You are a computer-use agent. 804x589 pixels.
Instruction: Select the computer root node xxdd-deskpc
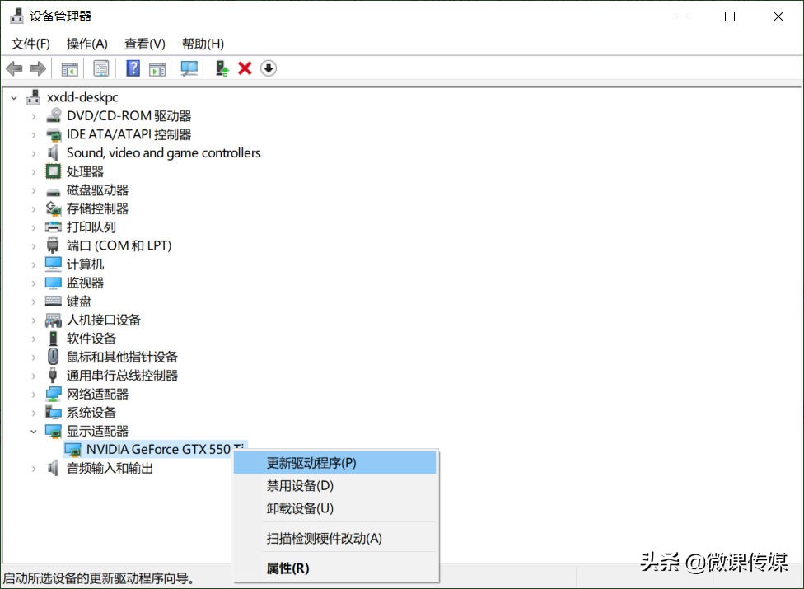(x=82, y=96)
